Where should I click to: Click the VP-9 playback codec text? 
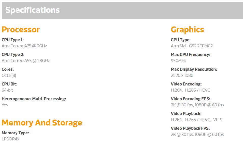pos(218,120)
